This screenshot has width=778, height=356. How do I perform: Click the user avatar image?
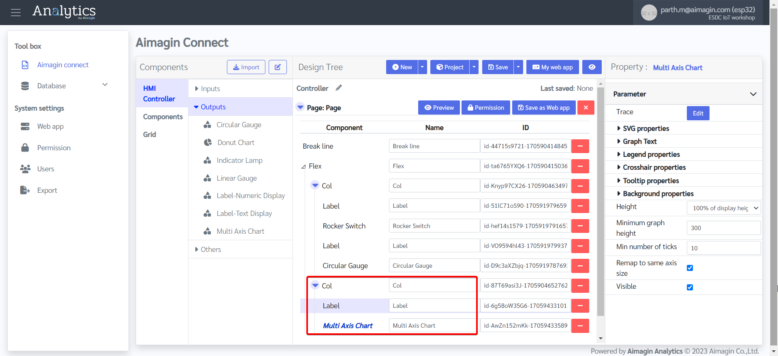tap(649, 13)
